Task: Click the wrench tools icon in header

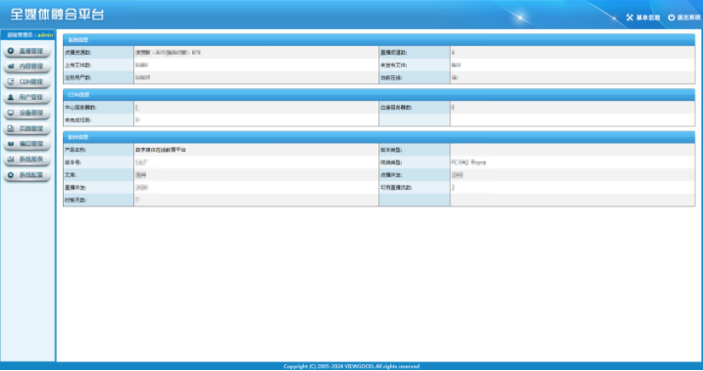Action: pos(629,18)
